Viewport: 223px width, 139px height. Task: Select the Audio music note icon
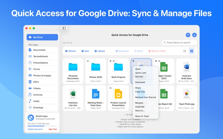point(30,101)
